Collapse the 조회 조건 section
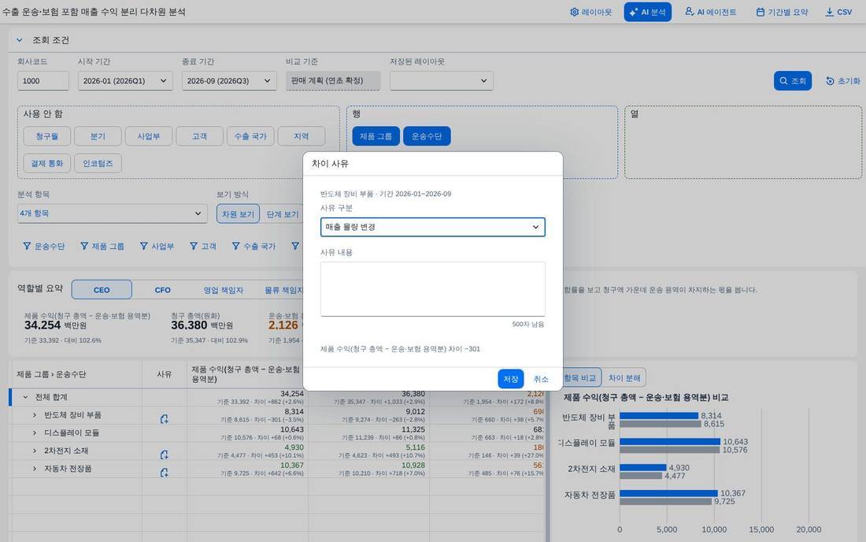 20,39
